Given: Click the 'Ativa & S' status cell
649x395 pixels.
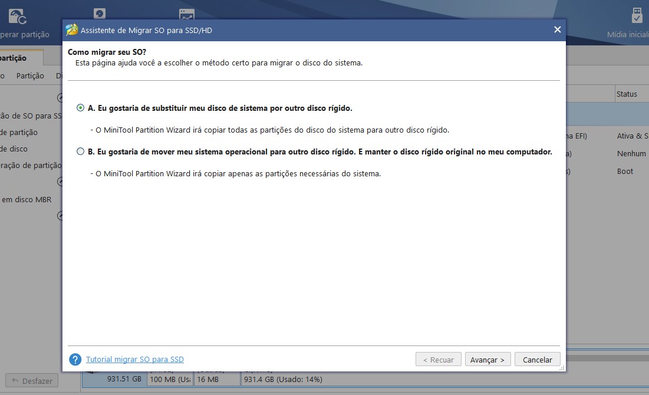Looking at the screenshot, I should pyautogui.click(x=632, y=136).
